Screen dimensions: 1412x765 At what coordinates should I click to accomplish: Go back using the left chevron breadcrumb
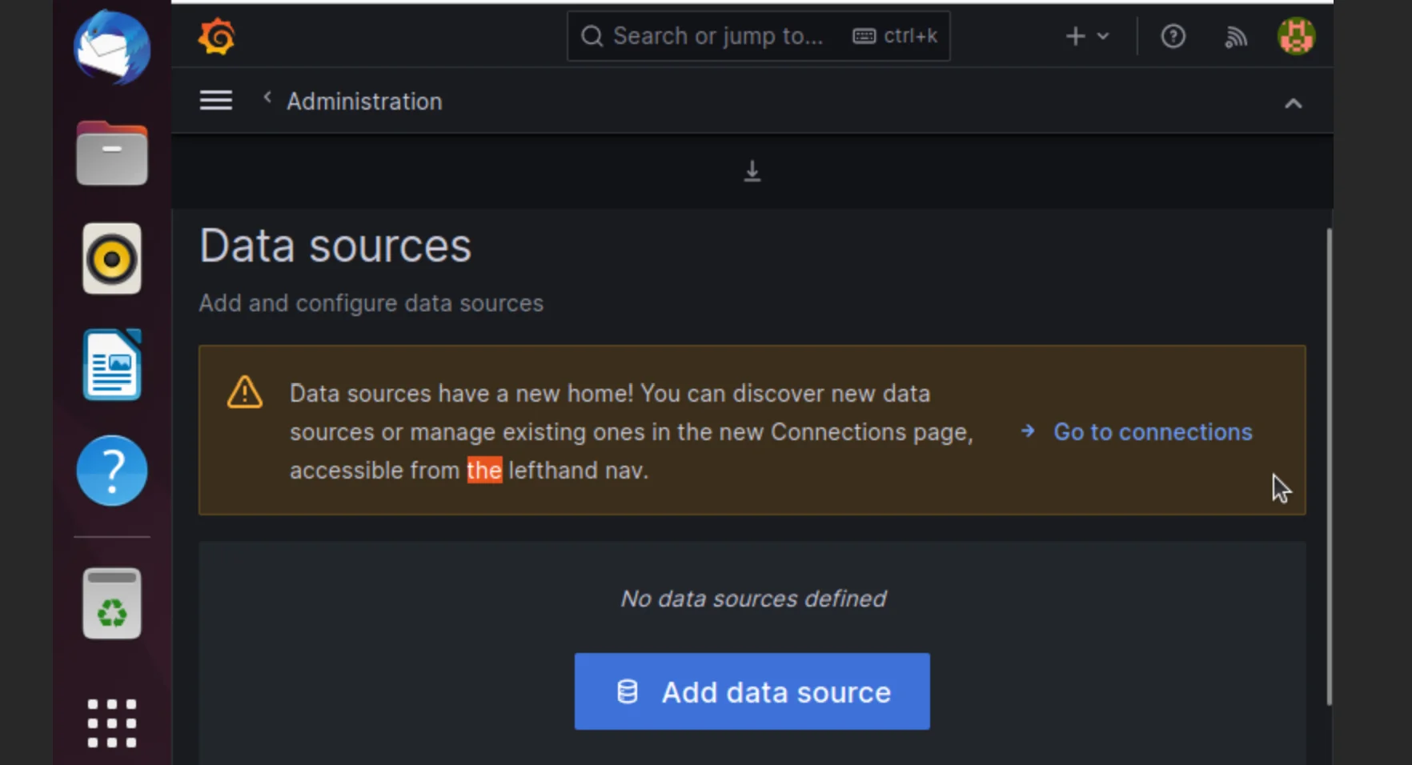pyautogui.click(x=267, y=97)
